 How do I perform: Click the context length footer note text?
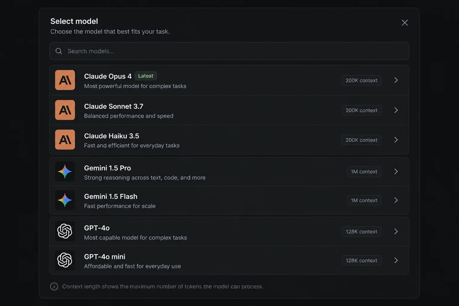(x=163, y=286)
